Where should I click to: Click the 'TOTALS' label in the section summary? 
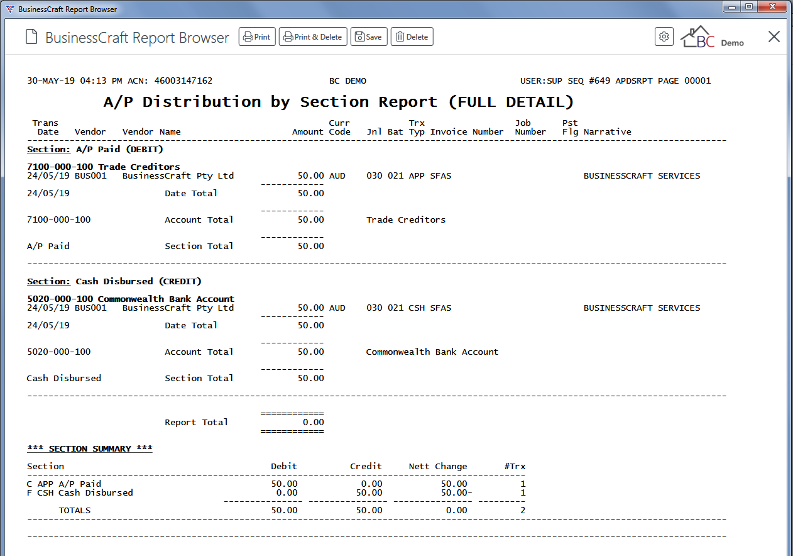click(x=75, y=511)
